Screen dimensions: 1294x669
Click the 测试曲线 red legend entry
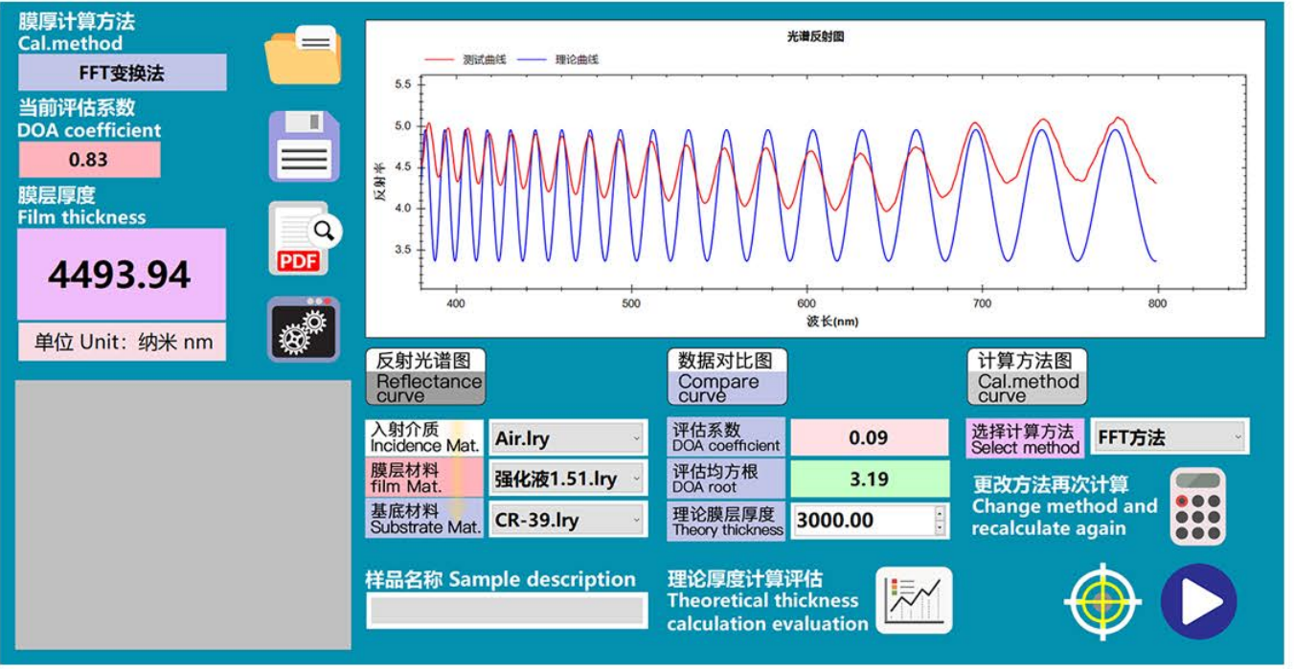465,59
